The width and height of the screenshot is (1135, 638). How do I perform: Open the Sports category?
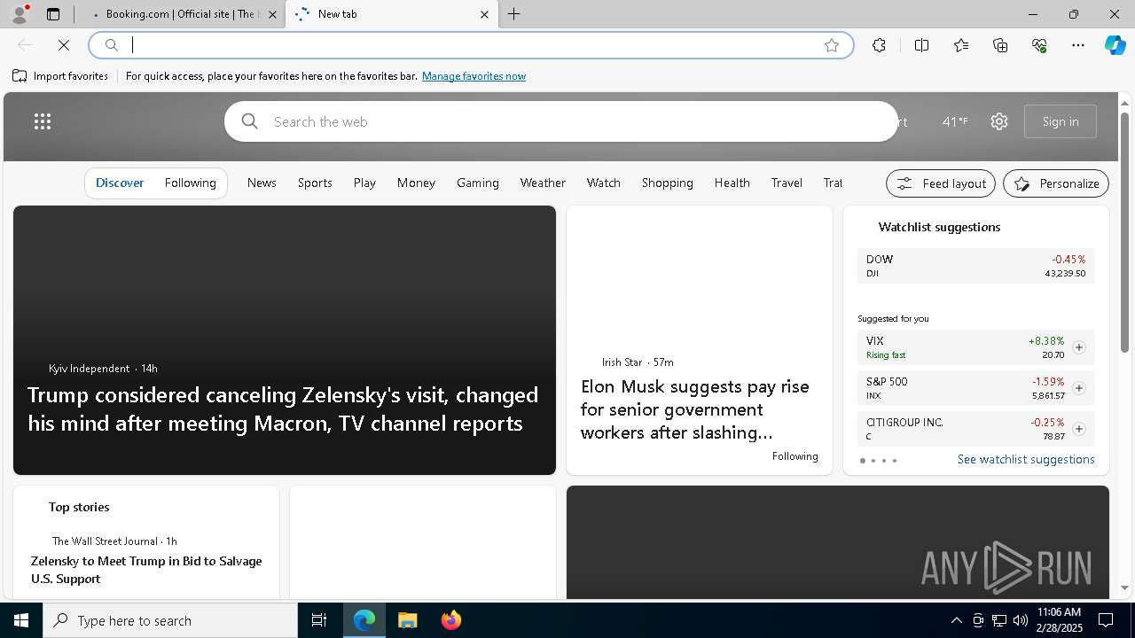[x=315, y=183]
